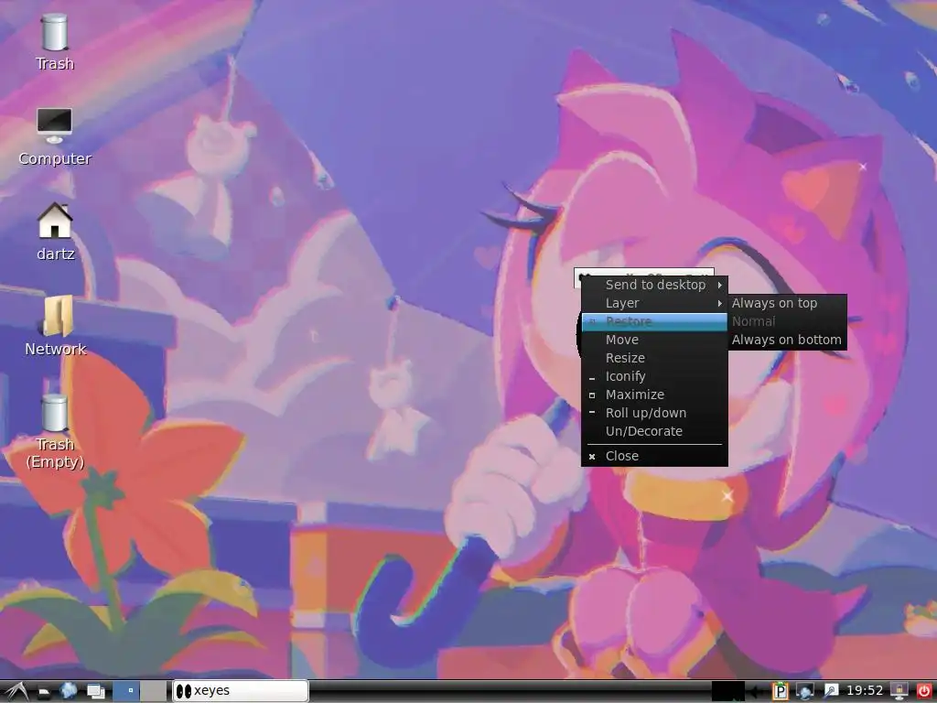
Task: Click the red power logout button
Action: point(924,691)
